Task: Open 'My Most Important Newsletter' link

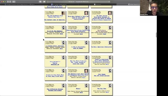Action: (102, 47)
